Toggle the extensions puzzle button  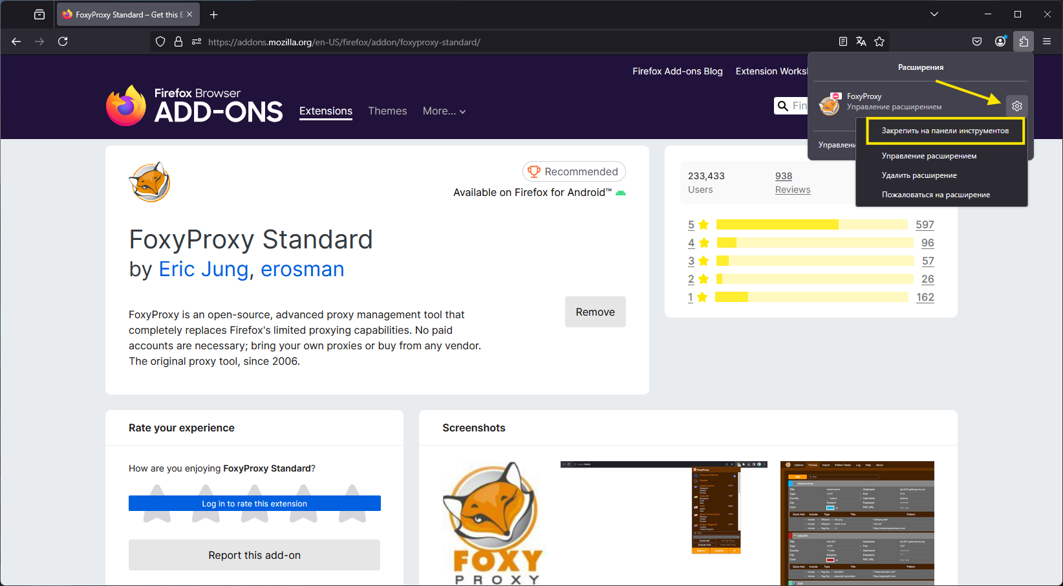click(x=1024, y=41)
